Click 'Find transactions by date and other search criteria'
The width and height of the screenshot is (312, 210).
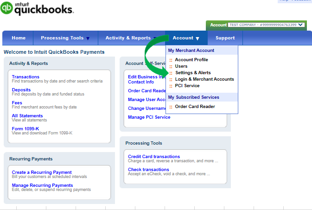point(57,81)
